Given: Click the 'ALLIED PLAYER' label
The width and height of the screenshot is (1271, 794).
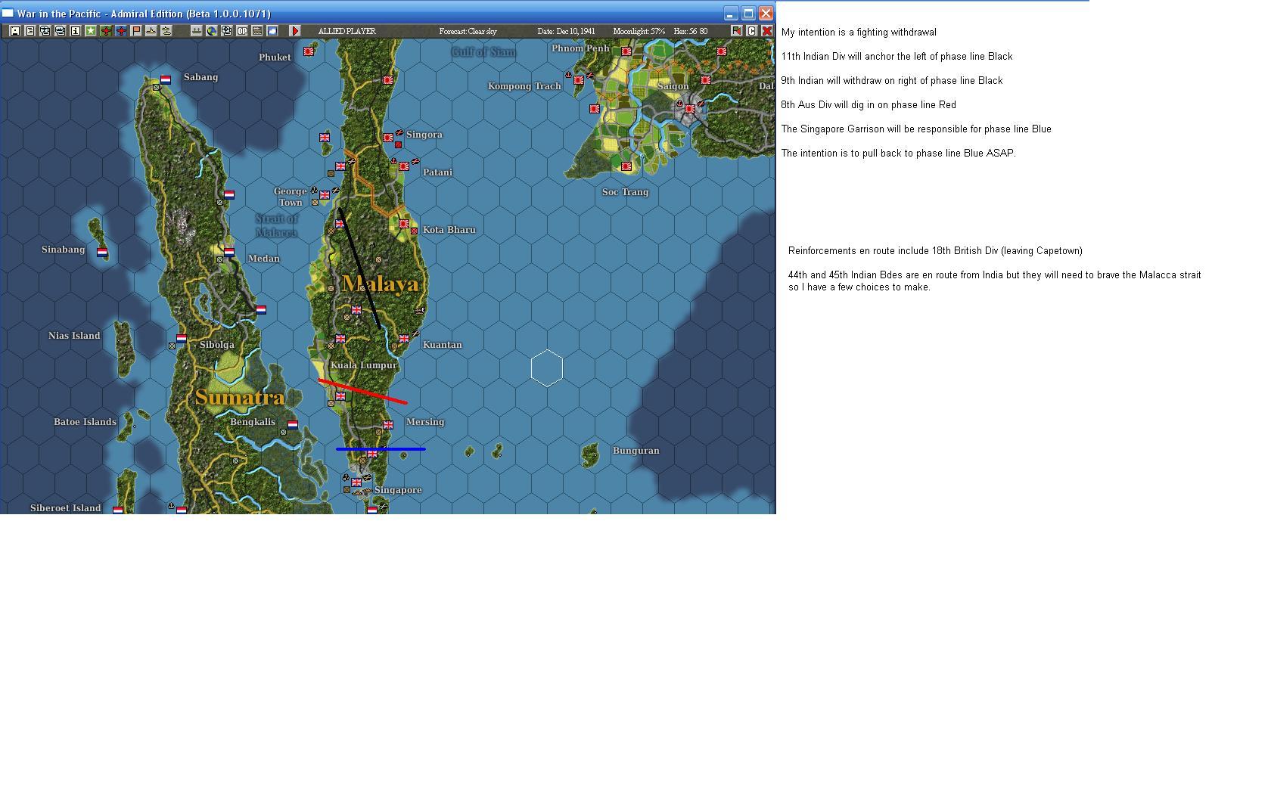Looking at the screenshot, I should (346, 31).
